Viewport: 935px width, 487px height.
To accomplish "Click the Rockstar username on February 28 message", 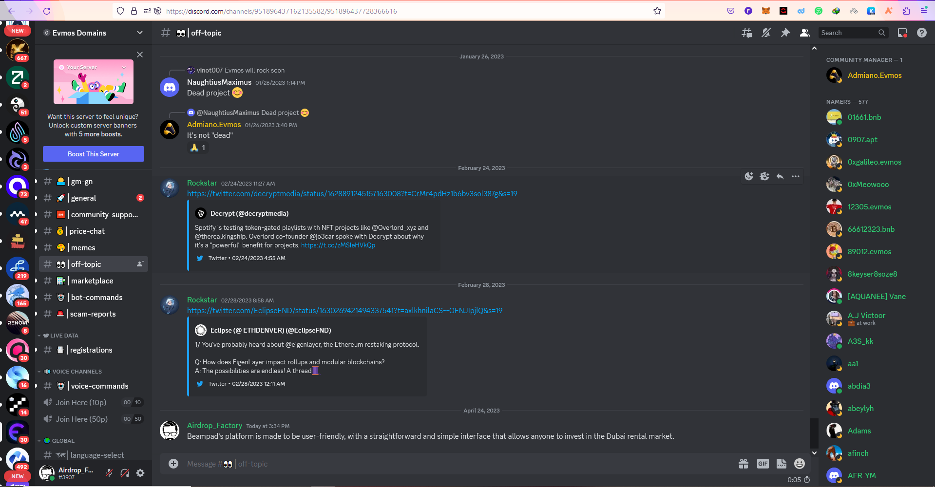I will click(x=202, y=300).
